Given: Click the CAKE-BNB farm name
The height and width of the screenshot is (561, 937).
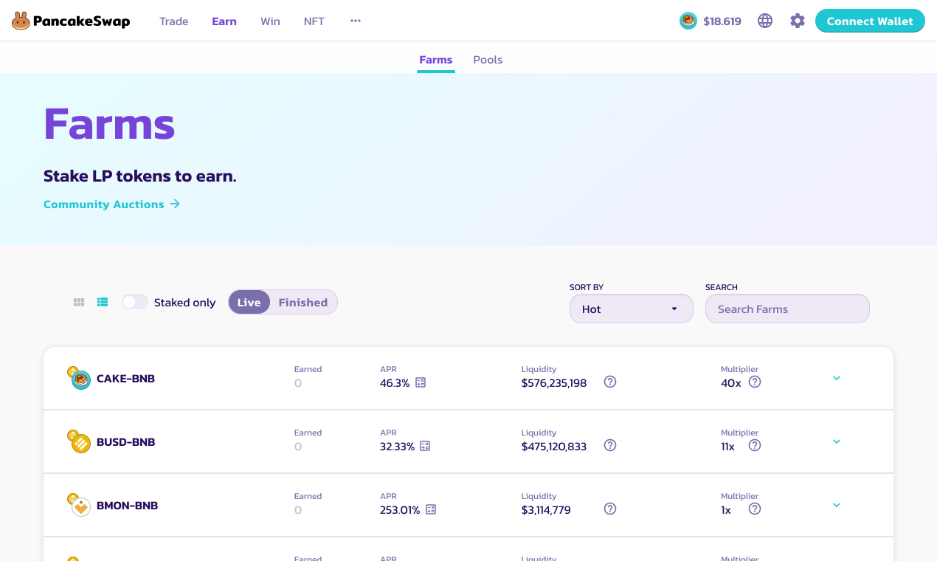Looking at the screenshot, I should [x=125, y=379].
